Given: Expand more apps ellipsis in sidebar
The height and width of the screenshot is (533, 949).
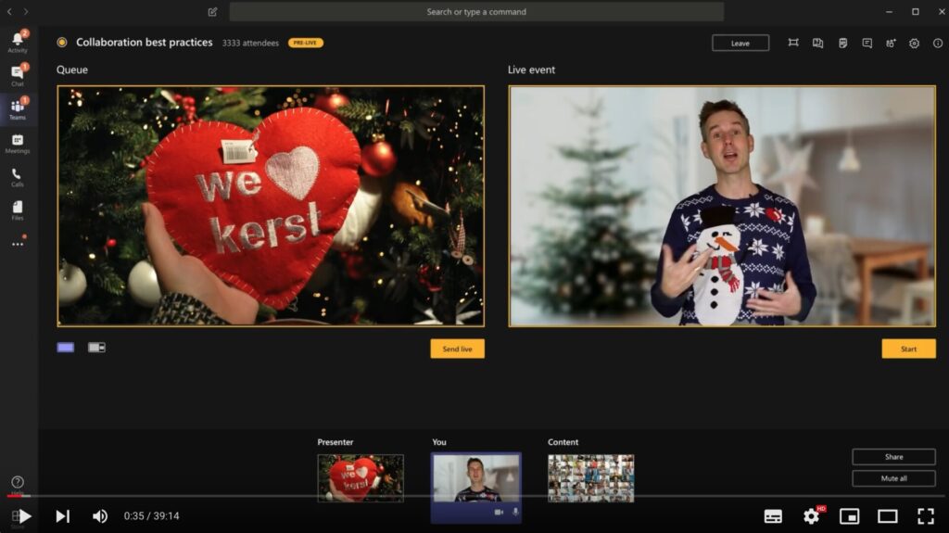Looking at the screenshot, I should (x=18, y=244).
